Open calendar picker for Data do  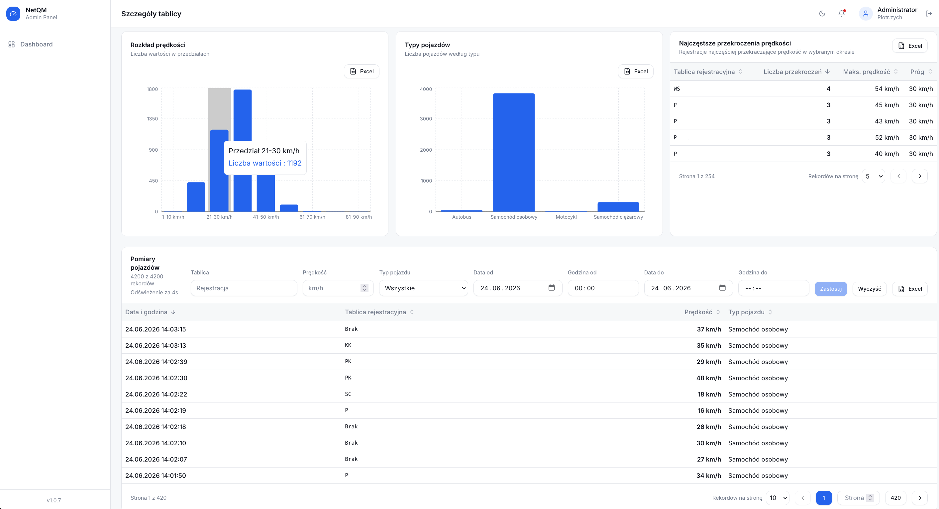tap(722, 288)
